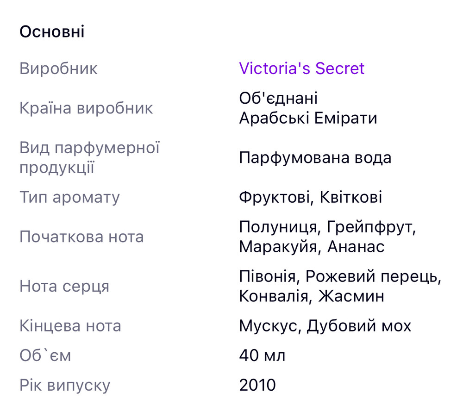463x412 pixels.
Task: Select the "Мускус, Дубовий мох" value
Action: (x=325, y=326)
